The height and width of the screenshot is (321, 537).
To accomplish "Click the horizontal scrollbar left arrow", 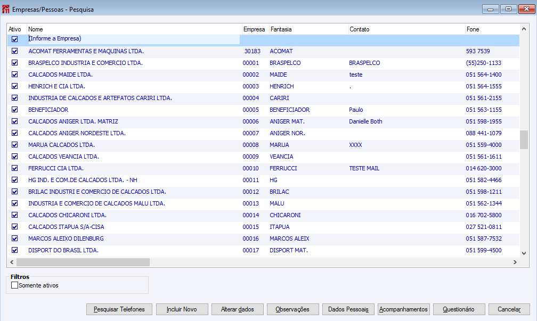I will pos(12,262).
